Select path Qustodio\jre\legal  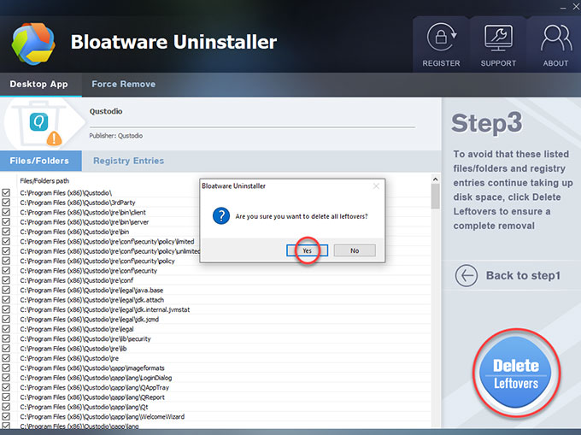77,329
